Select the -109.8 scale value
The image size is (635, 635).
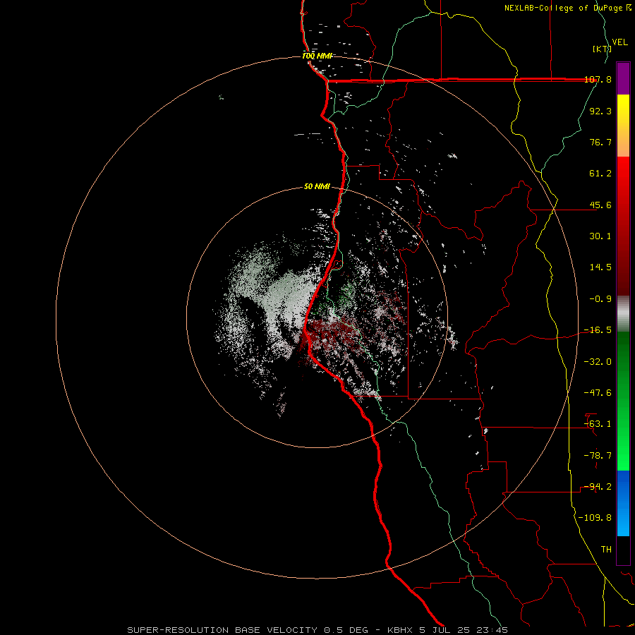click(595, 518)
